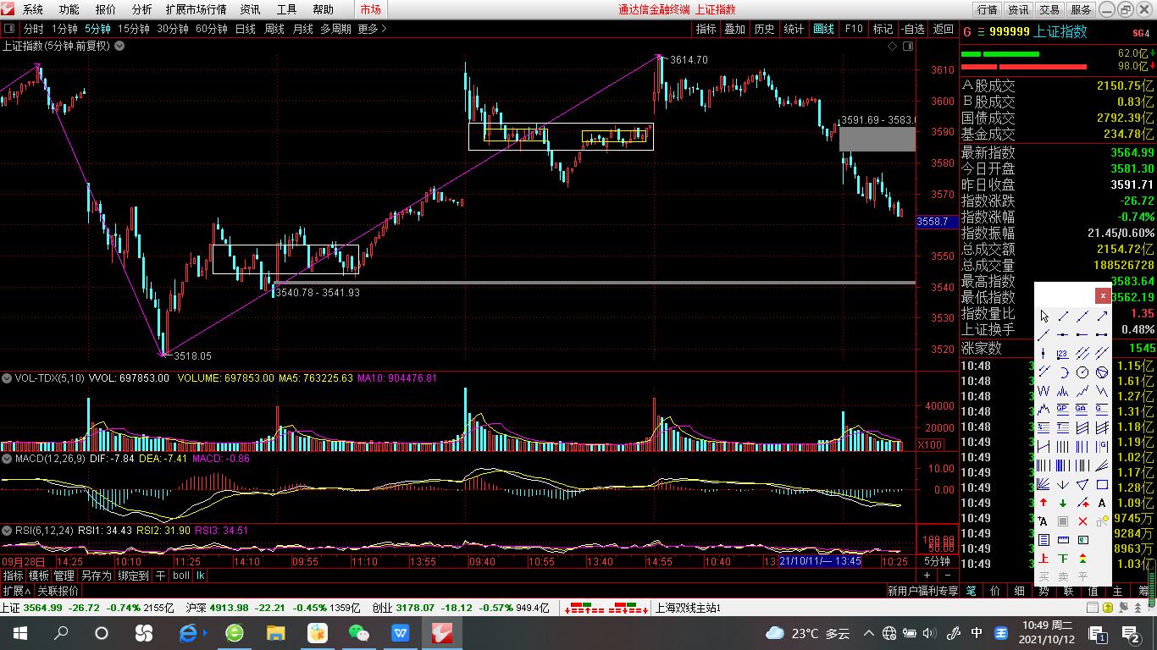
Task: Close the drawing tools palette
Action: 1103,295
